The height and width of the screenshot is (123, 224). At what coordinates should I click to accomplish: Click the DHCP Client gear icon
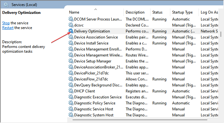71,91
